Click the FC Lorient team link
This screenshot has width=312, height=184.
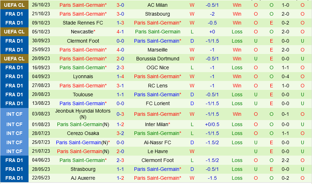[157, 103]
